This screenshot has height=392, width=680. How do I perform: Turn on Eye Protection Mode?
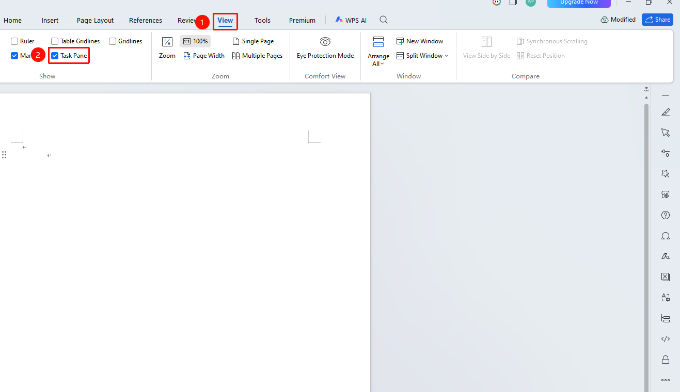pyautogui.click(x=325, y=48)
